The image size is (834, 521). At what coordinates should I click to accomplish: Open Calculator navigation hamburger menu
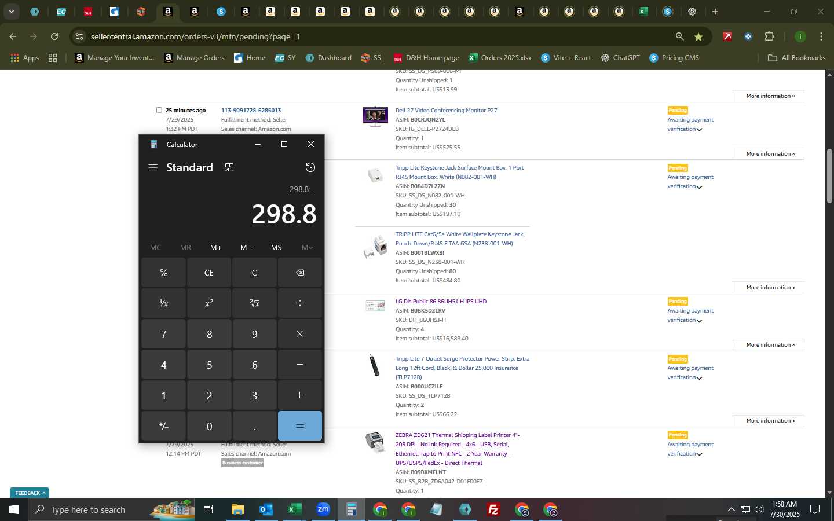[153, 167]
